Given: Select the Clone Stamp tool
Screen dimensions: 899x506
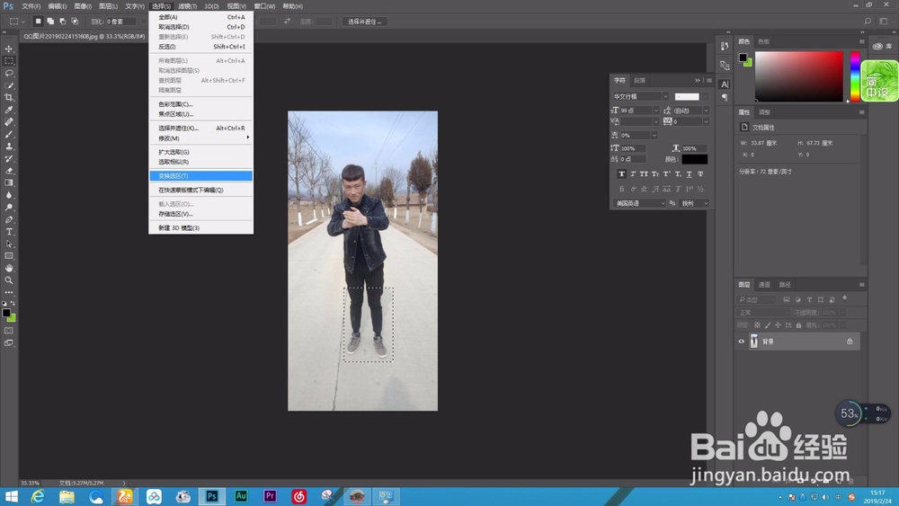Looking at the screenshot, I should click(x=9, y=146).
